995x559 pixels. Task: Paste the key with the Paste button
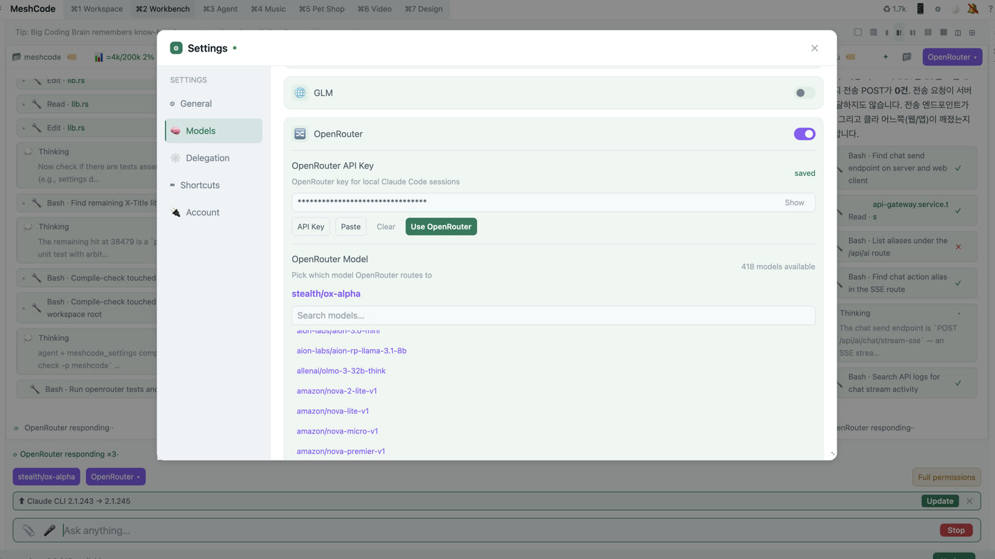coord(351,227)
